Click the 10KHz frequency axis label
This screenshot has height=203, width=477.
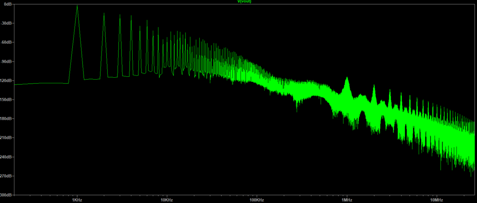pyautogui.click(x=167, y=199)
